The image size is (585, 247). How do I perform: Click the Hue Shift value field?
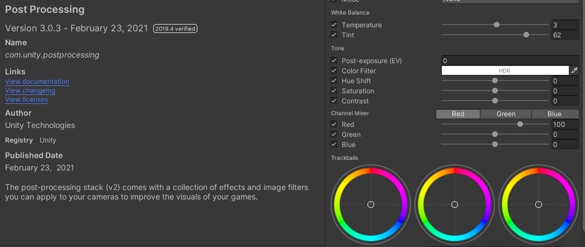565,81
